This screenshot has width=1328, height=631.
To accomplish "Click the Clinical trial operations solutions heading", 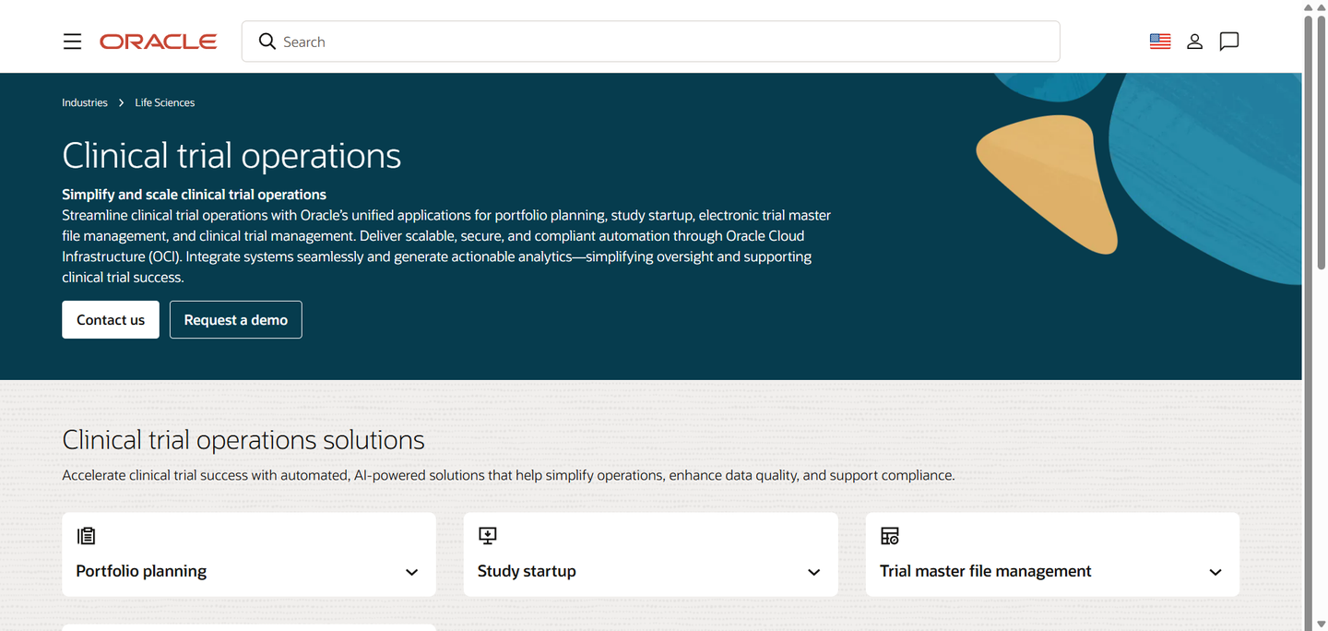I will (243, 440).
